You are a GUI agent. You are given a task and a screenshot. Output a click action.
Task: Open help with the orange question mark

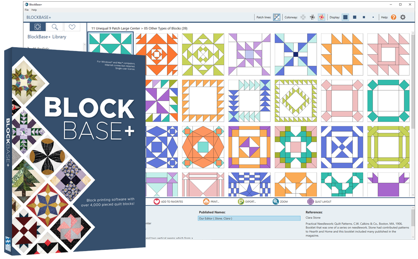click(393, 17)
